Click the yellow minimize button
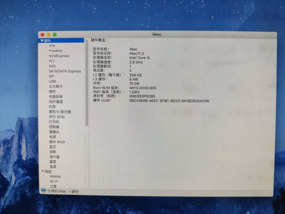Viewport: 285px width, 214px height. pos(49,35)
